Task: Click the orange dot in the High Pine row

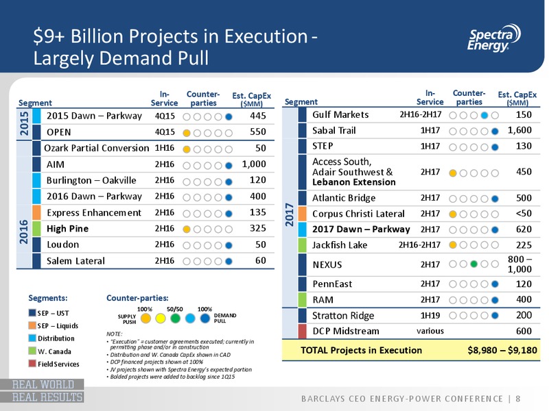Action: coord(187,229)
